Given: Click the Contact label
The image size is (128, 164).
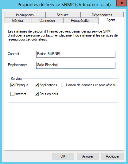Looking at the screenshot, I should [x=14, y=54].
